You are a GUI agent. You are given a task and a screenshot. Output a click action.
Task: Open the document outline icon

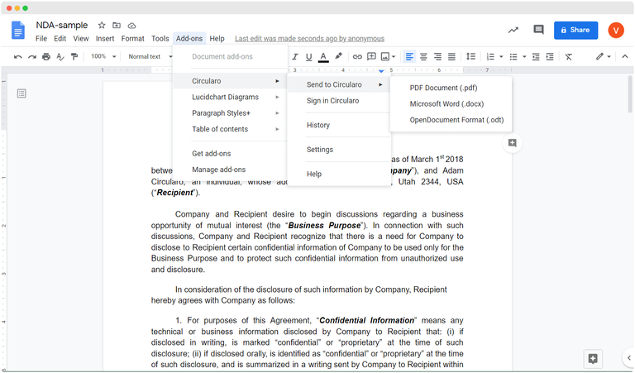(x=21, y=93)
